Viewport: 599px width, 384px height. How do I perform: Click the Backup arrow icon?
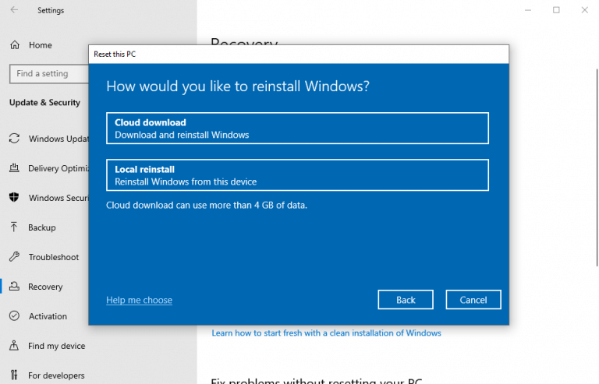coord(14,227)
